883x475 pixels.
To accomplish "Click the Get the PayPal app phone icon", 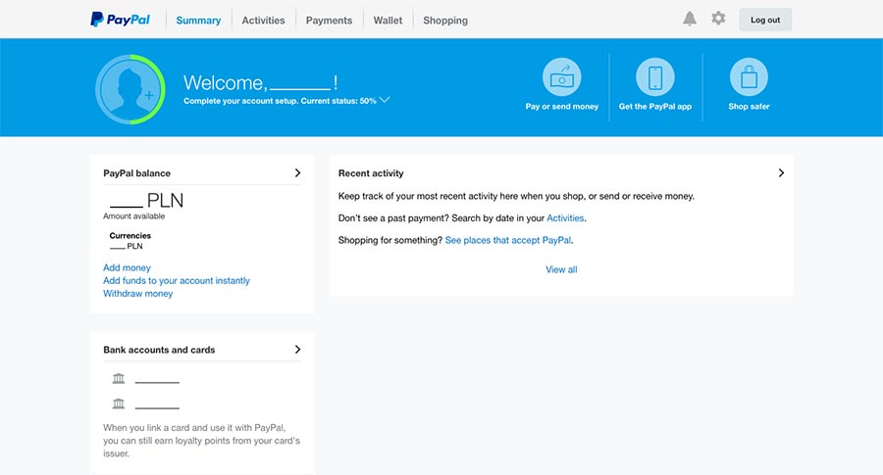I will tap(654, 76).
